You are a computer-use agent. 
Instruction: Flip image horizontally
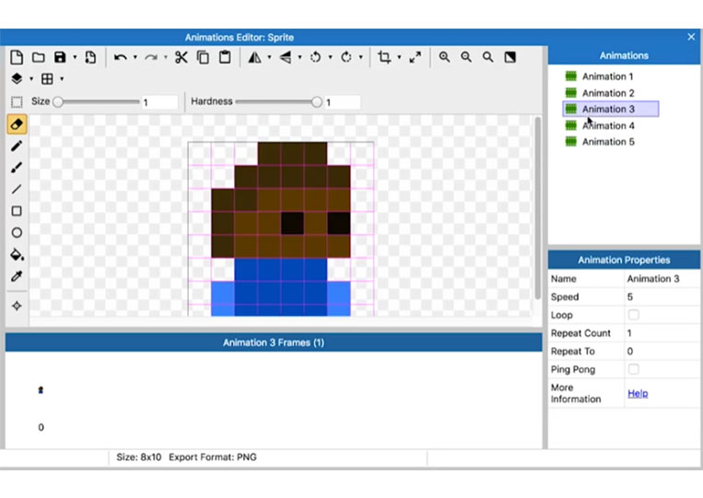click(x=254, y=57)
